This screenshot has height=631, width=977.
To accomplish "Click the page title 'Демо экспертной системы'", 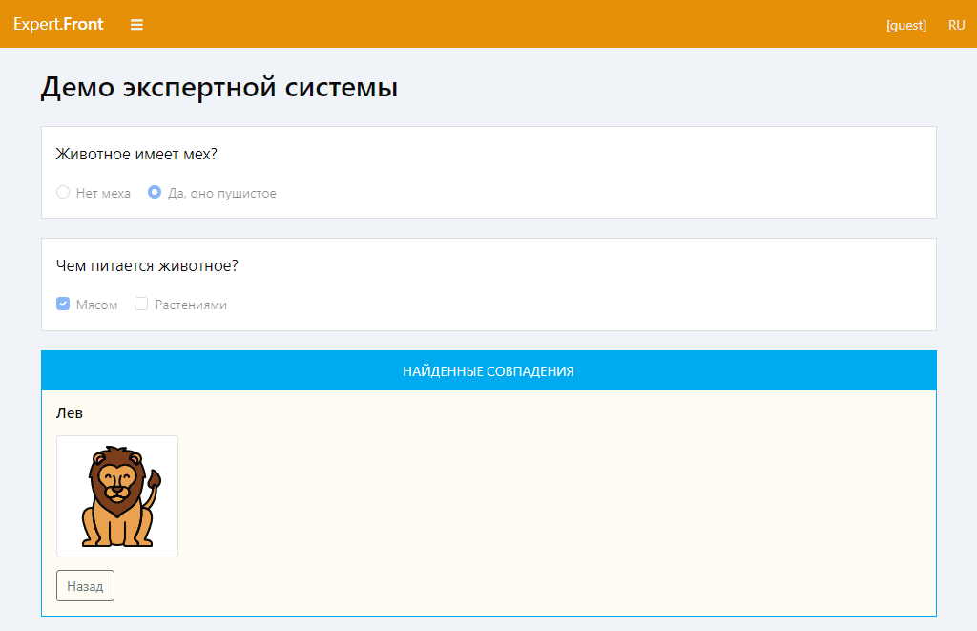I will coord(218,87).
